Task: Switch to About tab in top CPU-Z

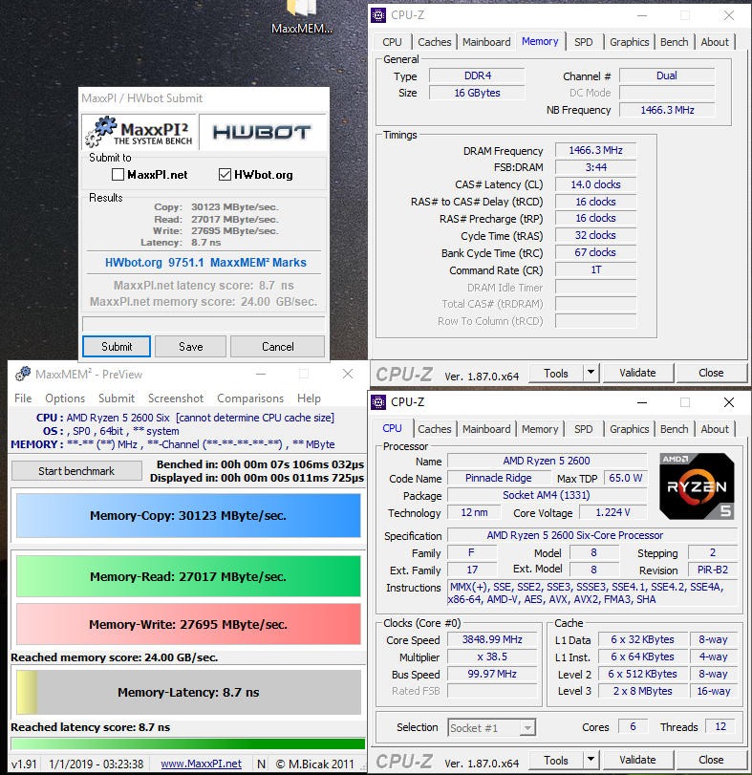Action: tap(715, 42)
